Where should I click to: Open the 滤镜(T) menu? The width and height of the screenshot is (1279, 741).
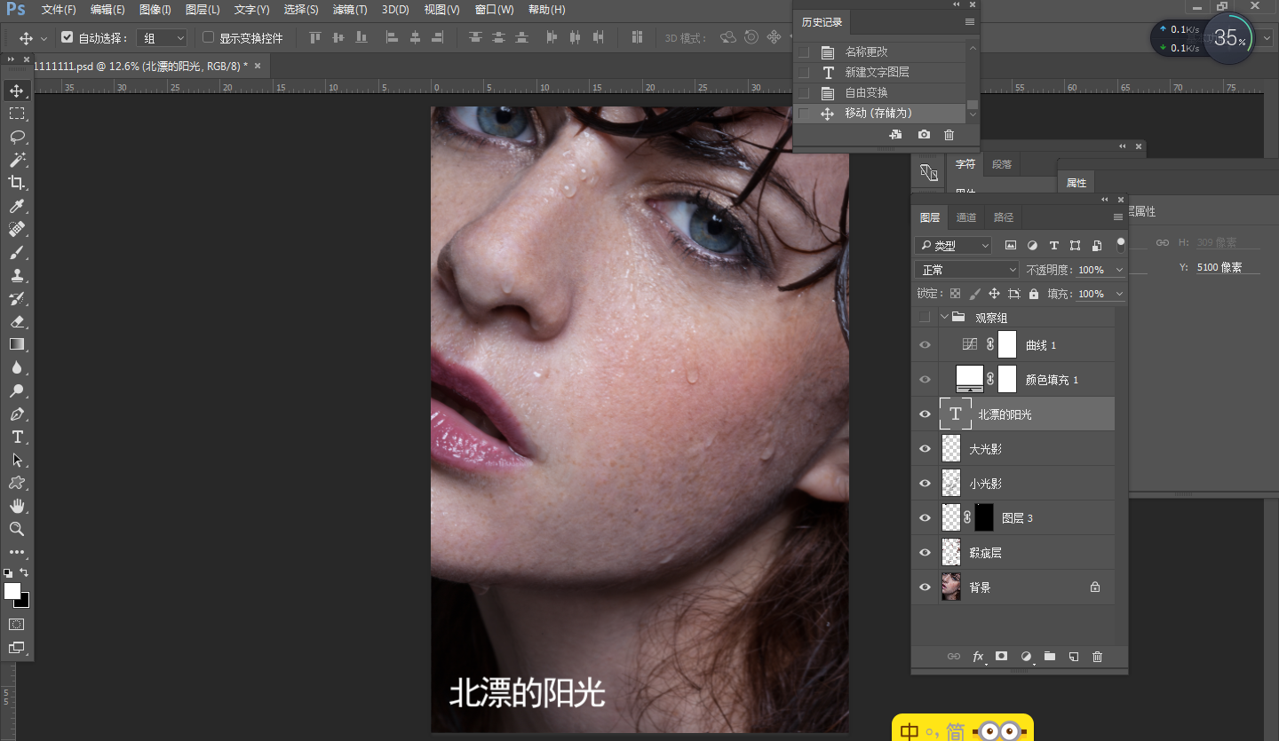click(349, 10)
